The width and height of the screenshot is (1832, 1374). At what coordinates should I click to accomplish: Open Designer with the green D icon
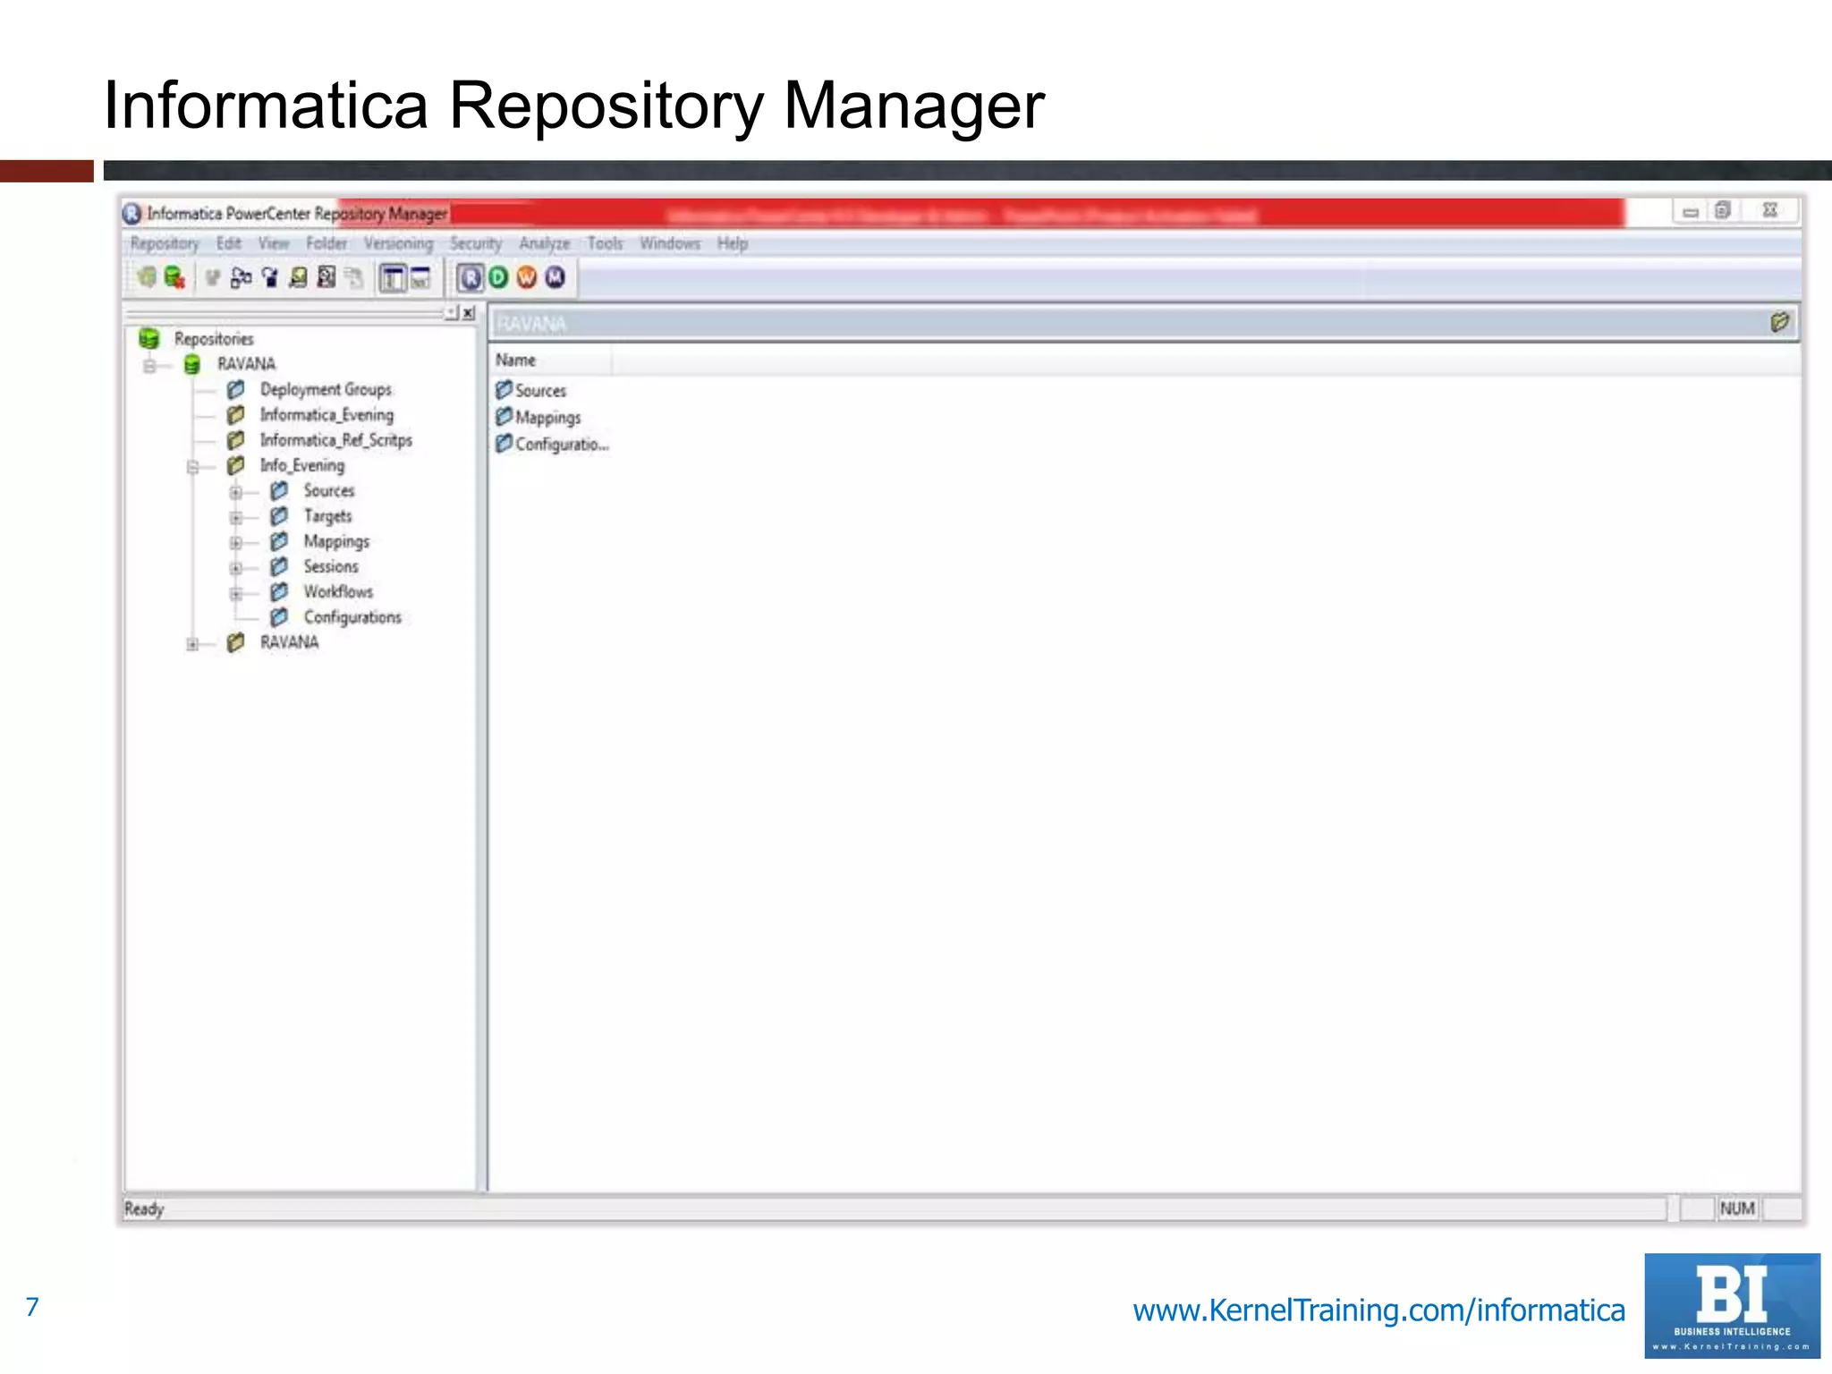click(x=498, y=278)
